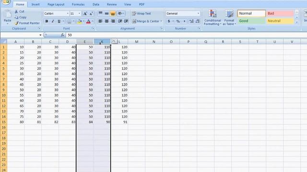Select row 15 header
307x172 pixels.
click(3, 122)
